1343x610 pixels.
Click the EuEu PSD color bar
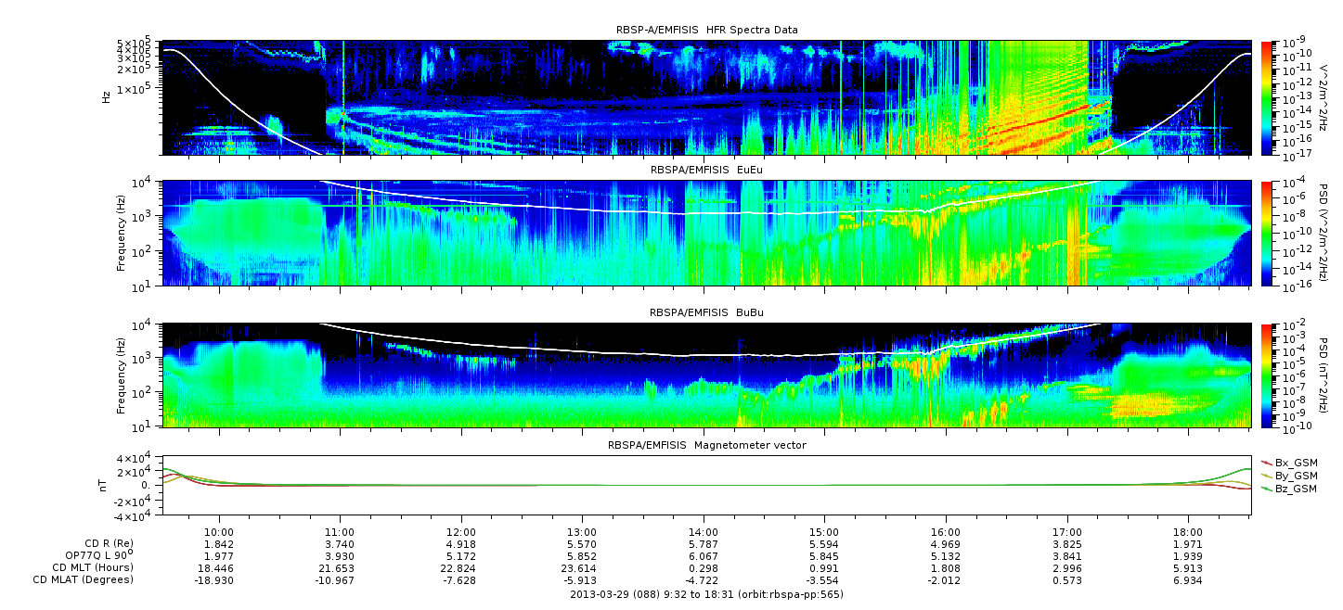point(1267,234)
